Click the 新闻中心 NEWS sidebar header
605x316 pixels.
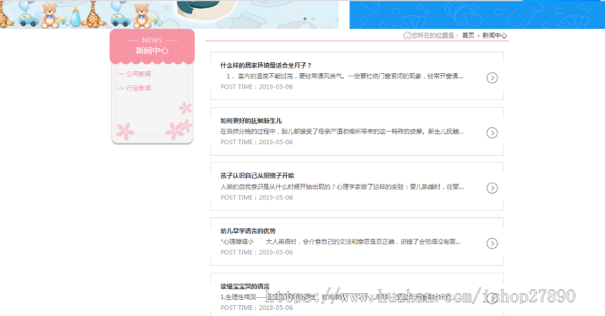click(x=152, y=46)
